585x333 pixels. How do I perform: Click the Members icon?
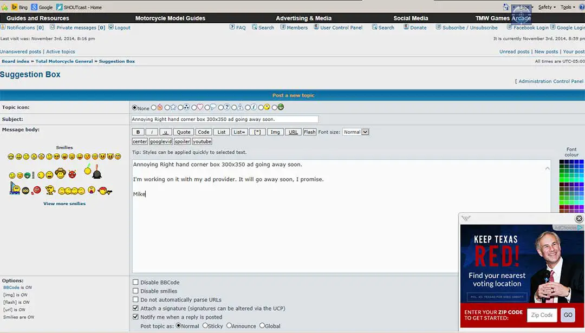click(283, 27)
